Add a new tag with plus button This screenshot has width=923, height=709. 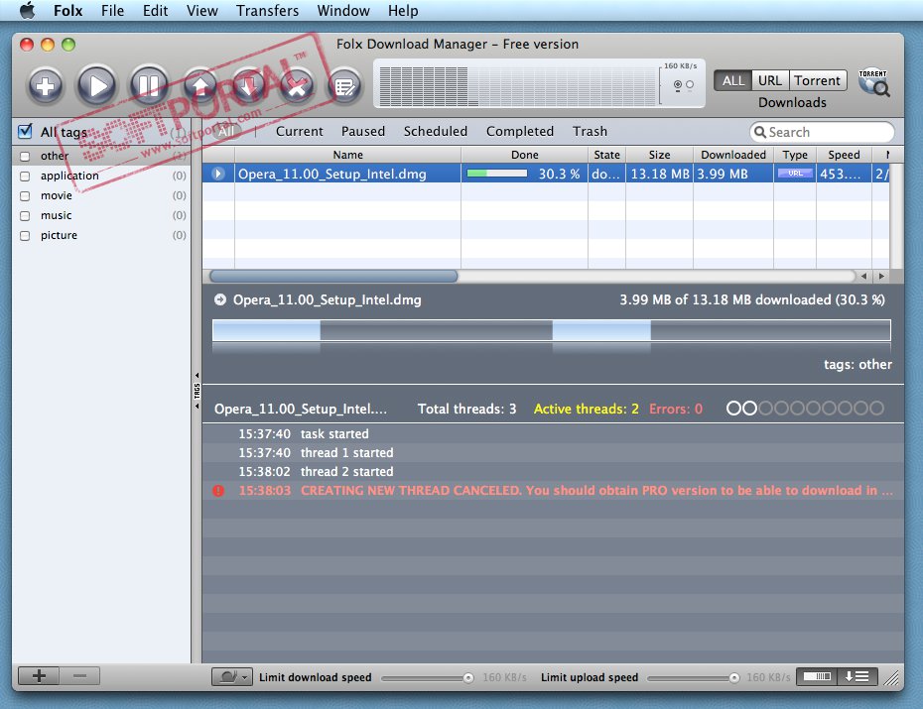tap(39, 676)
